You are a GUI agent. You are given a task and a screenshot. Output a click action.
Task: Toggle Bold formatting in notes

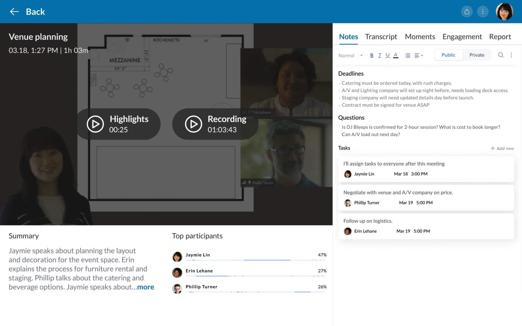tap(372, 55)
